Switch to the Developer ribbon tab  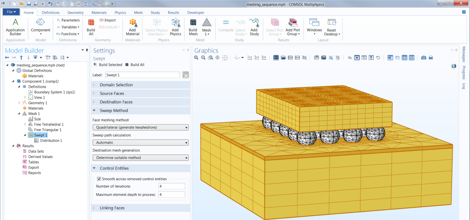click(x=196, y=13)
